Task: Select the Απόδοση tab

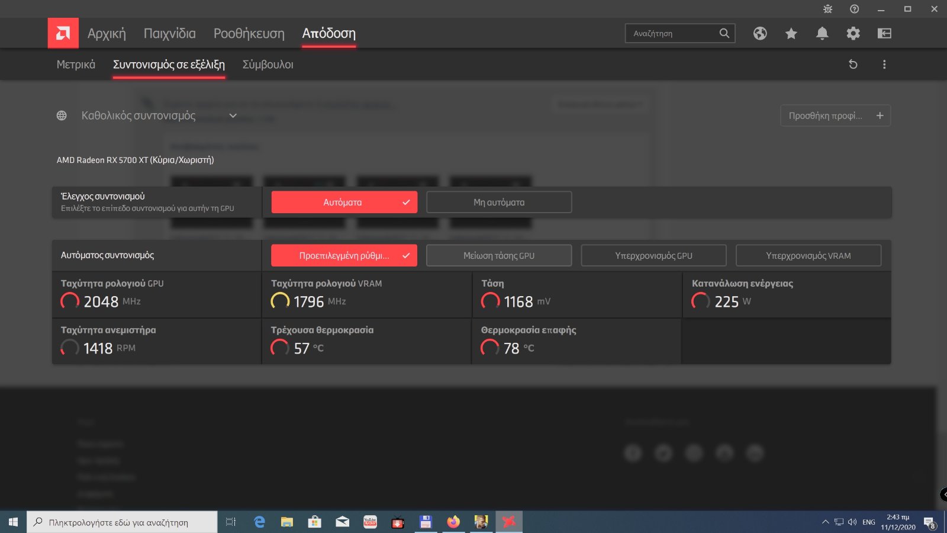Action: click(x=328, y=34)
